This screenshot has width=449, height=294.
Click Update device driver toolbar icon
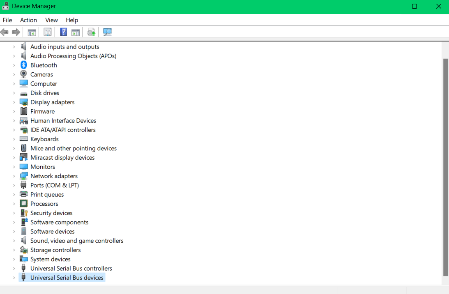click(x=91, y=32)
